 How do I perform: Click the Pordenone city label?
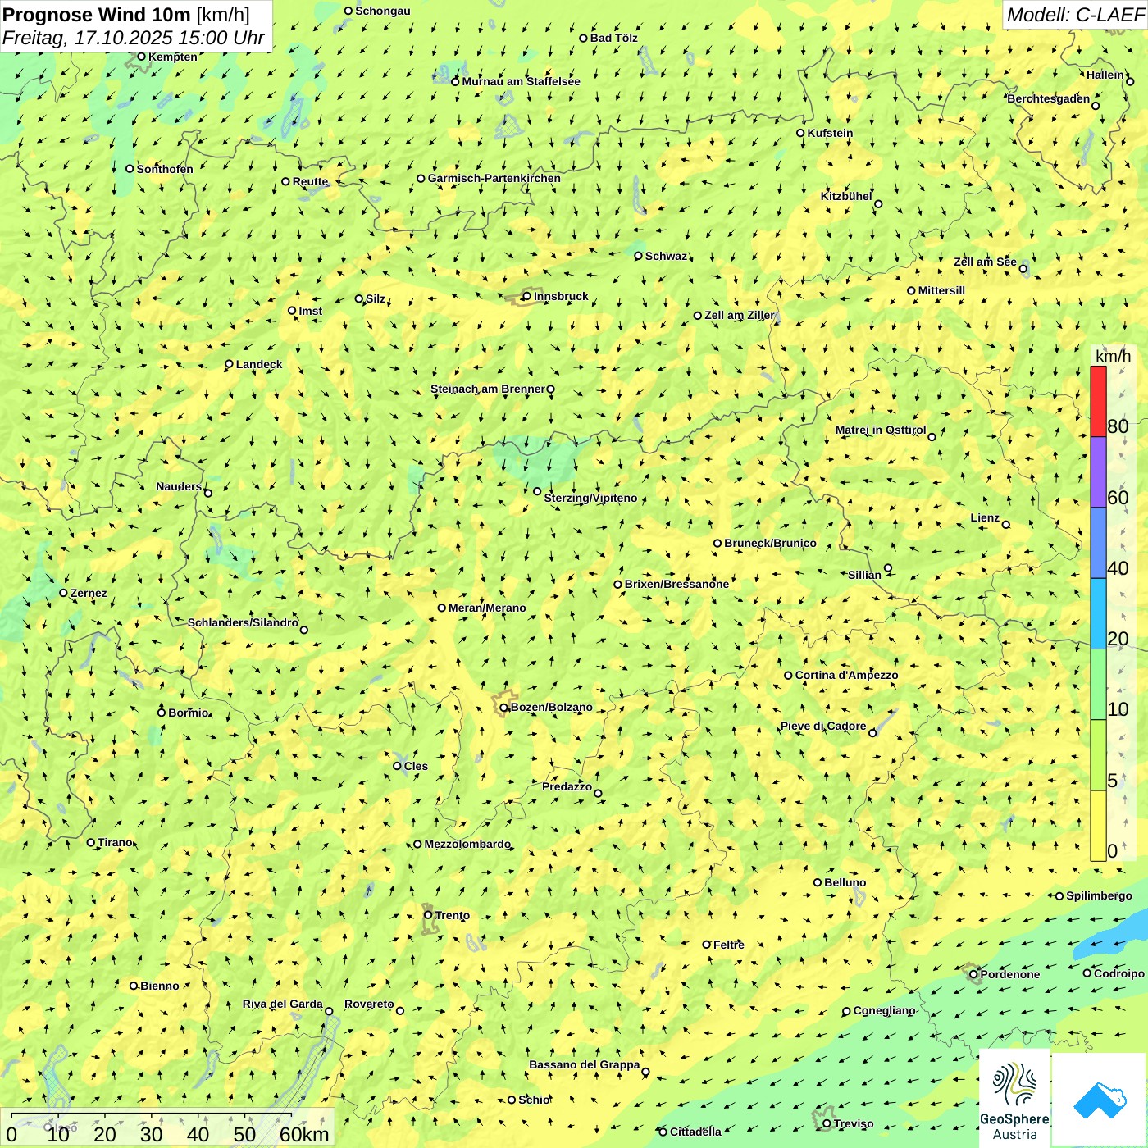pyautogui.click(x=1010, y=974)
